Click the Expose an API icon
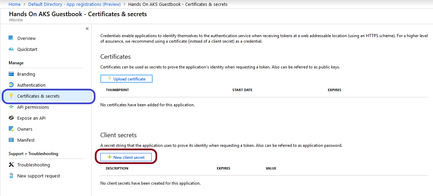The image size is (433, 196). coord(11,118)
